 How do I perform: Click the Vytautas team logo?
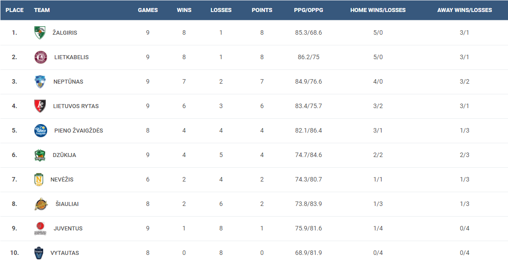click(x=39, y=253)
